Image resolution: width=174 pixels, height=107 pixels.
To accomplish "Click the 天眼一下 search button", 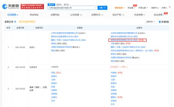I will pyautogui.click(x=102, y=8).
